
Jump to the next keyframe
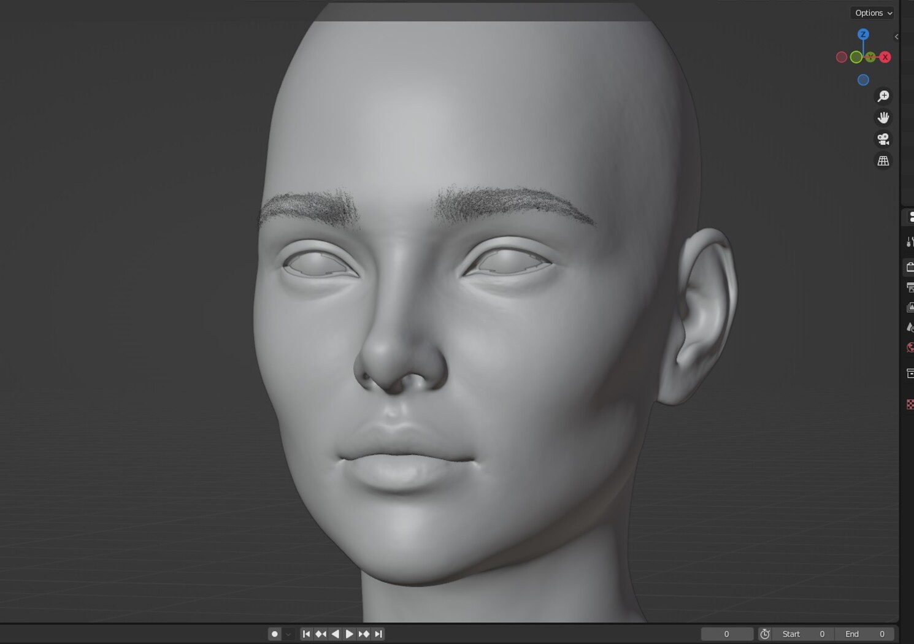364,634
